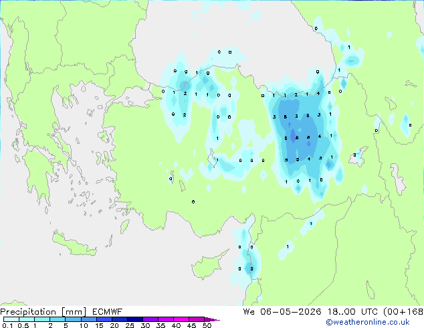Click the island of Crete on the map
This screenshot has width=424, height=328.
point(73,244)
